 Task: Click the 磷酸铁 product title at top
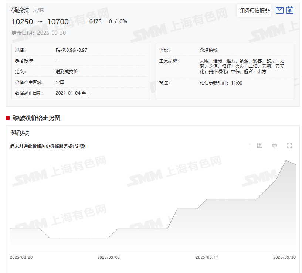20,10
